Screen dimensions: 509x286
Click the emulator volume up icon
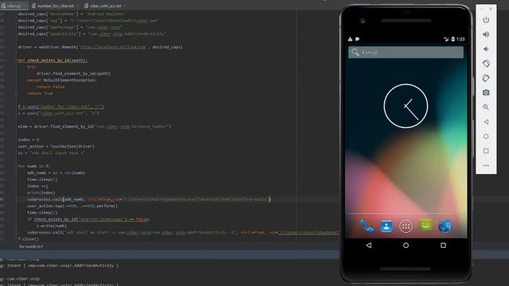click(486, 34)
